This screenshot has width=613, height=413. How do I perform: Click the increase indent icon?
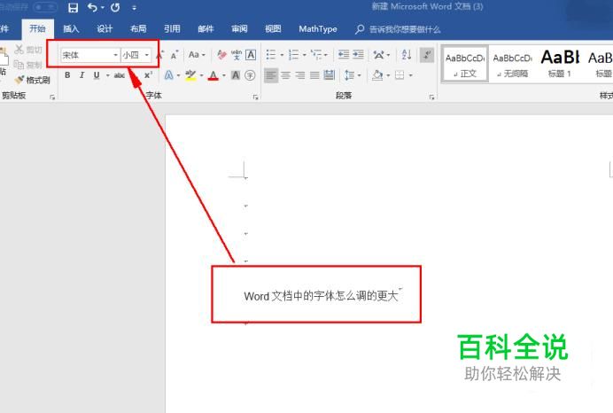coord(358,55)
